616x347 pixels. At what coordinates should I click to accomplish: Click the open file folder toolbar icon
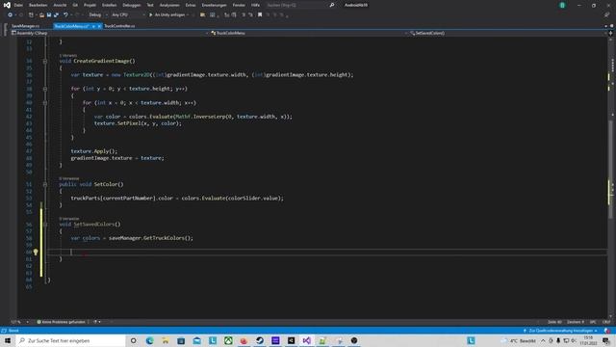point(41,15)
